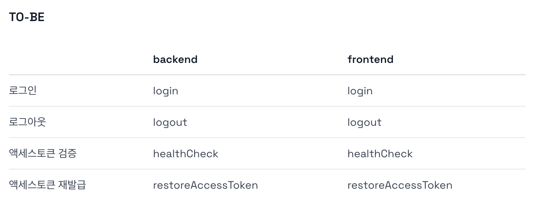Select restoreAccessToken in the frontend column
The image size is (542, 204).
click(x=400, y=185)
